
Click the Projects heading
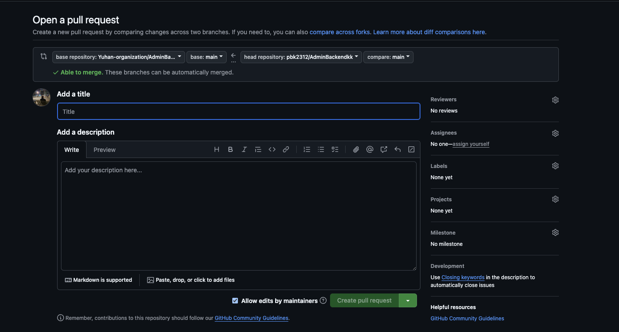tap(441, 200)
